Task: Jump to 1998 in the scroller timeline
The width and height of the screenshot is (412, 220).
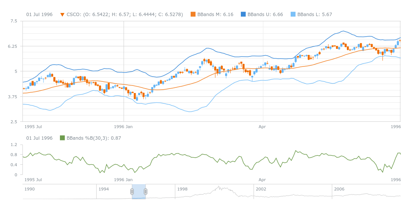Action: tap(182, 189)
